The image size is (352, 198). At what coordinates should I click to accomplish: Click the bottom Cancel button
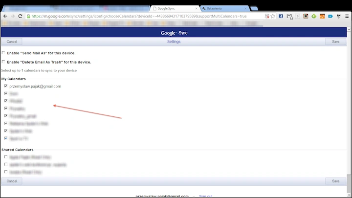coord(12,181)
